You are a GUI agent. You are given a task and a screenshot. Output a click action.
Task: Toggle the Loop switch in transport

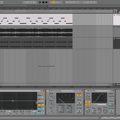pos(81,2)
